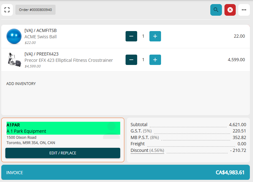Viewport: 253px width, 182px height.
Task: Click the Precor elliptical product image
Action: pyautogui.click(x=14, y=60)
